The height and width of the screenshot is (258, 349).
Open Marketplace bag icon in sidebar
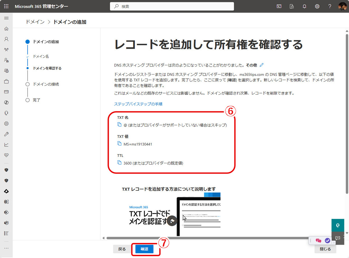tap(6, 81)
